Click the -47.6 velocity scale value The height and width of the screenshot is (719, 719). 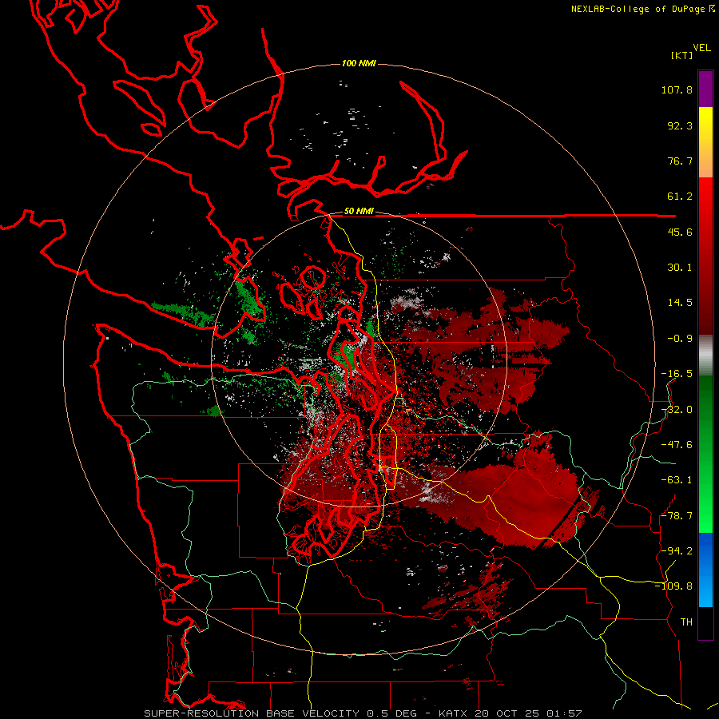[677, 445]
